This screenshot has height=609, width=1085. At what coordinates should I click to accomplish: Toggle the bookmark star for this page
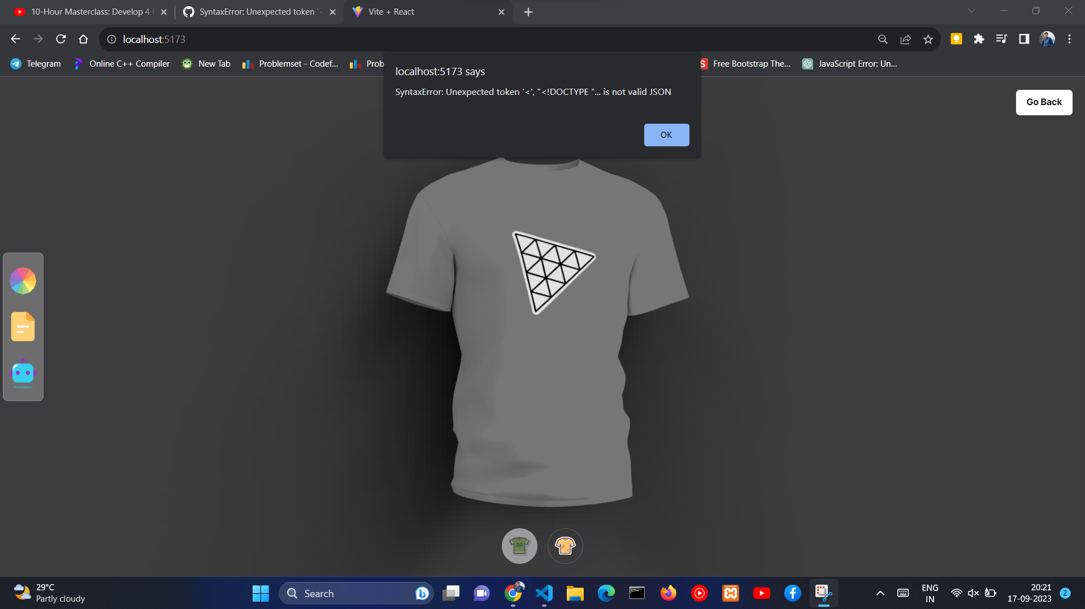point(928,40)
